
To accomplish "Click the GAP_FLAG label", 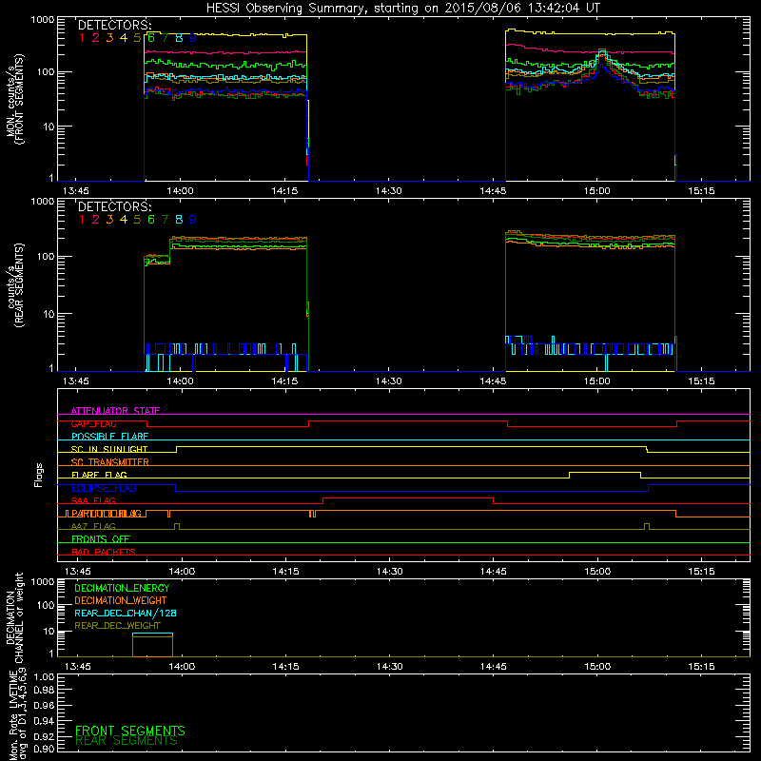I will point(93,423).
